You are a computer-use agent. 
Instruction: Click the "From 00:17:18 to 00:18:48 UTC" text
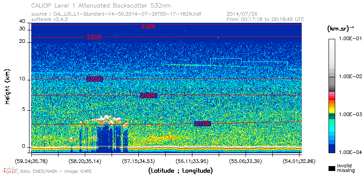pos(266,19)
